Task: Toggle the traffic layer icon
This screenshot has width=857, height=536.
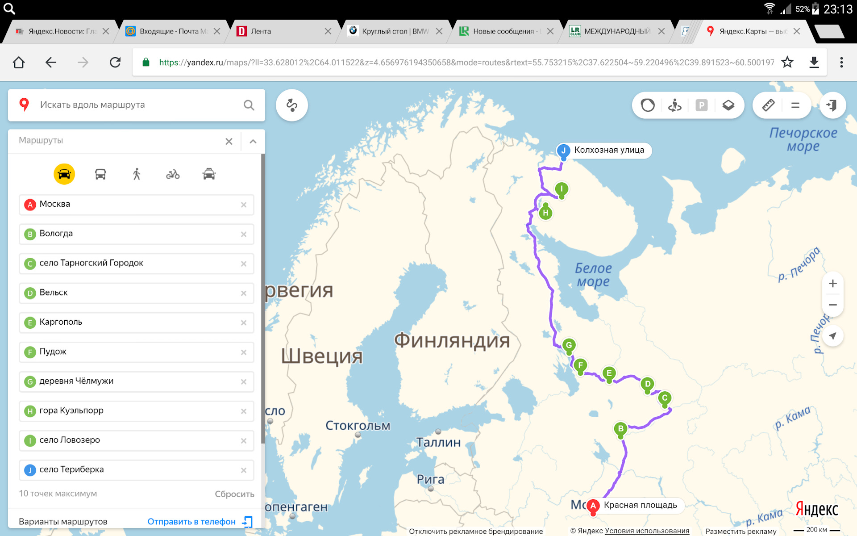Action: pyautogui.click(x=648, y=105)
